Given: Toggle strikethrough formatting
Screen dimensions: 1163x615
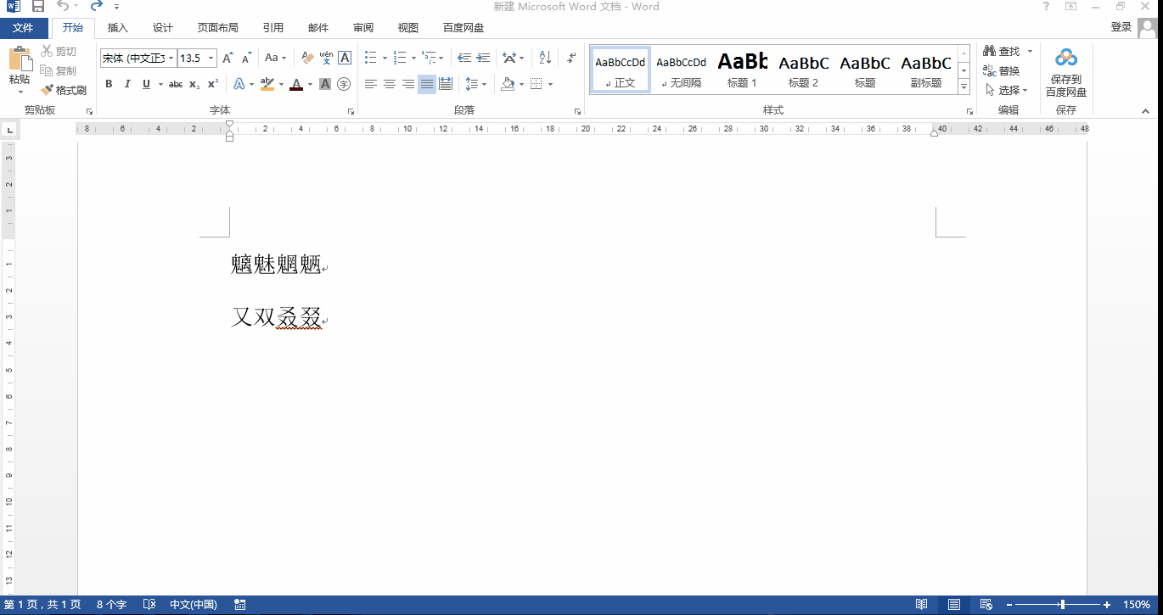Looking at the screenshot, I should [176, 84].
